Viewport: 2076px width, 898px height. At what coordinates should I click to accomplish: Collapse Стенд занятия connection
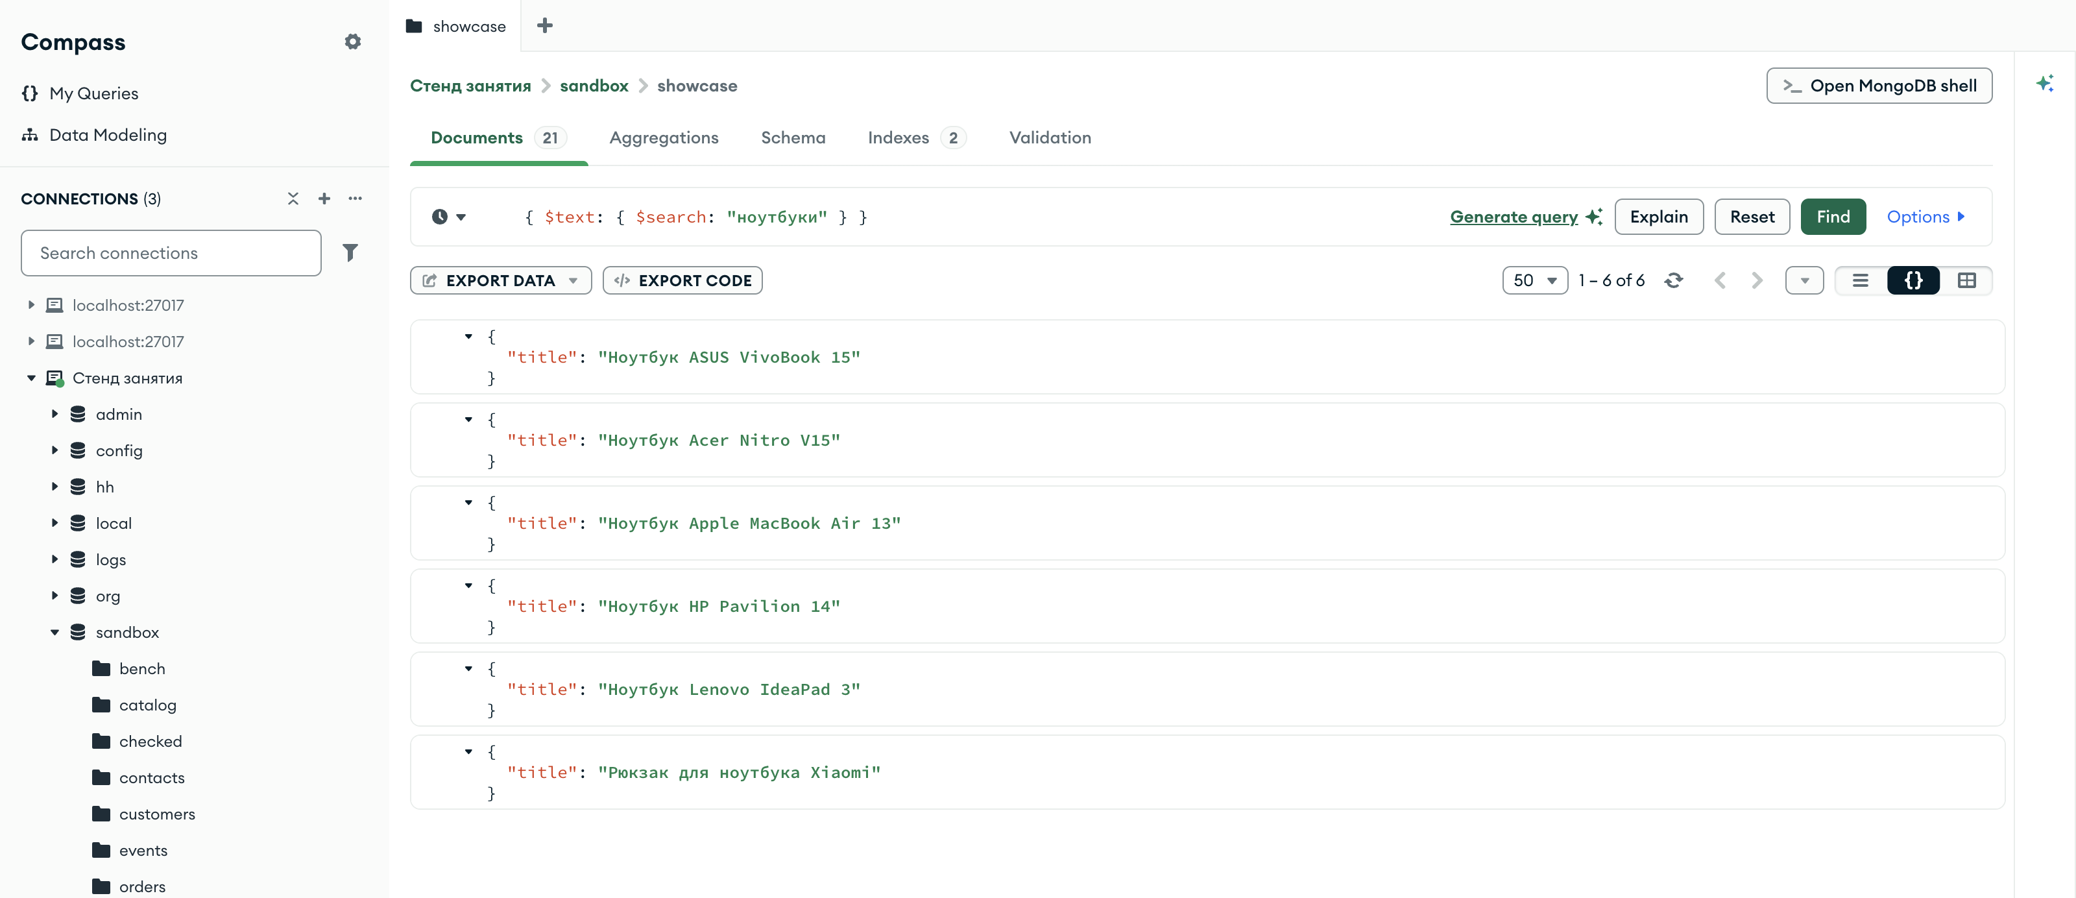[x=30, y=378]
